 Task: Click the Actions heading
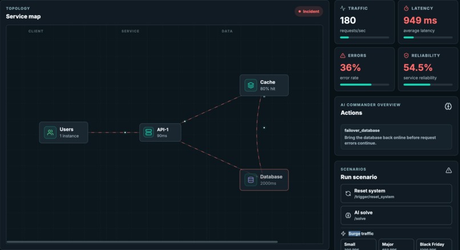coord(351,113)
